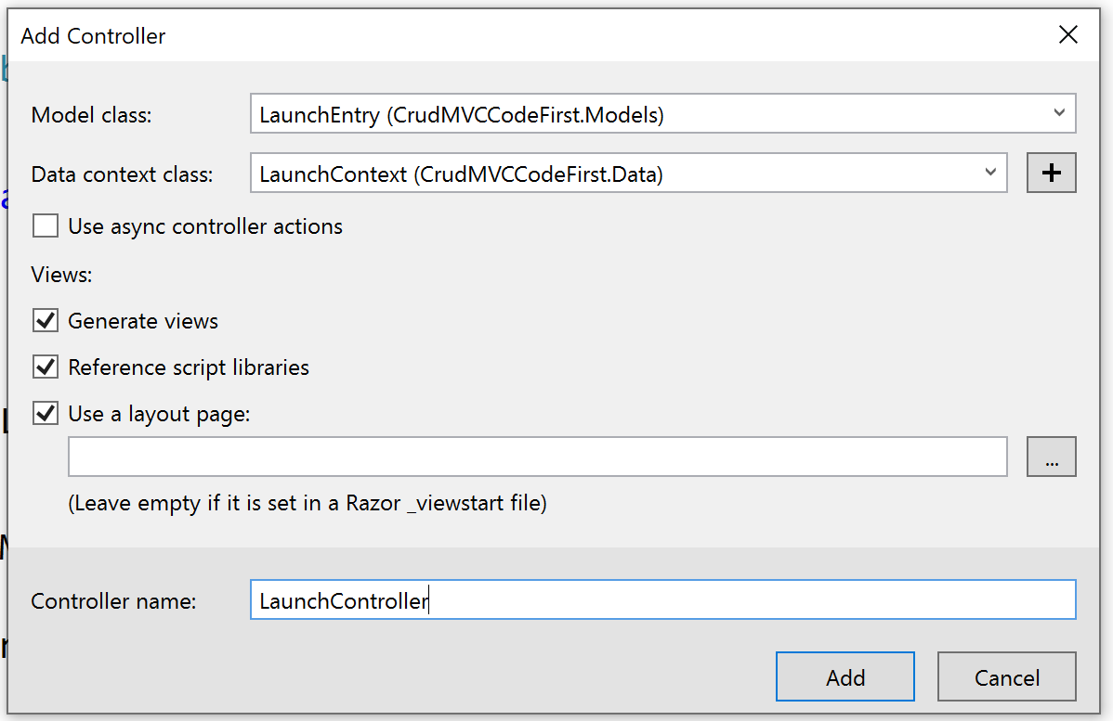Open the Model class dropdown arrow
This screenshot has width=1113, height=721.
[x=1059, y=113]
